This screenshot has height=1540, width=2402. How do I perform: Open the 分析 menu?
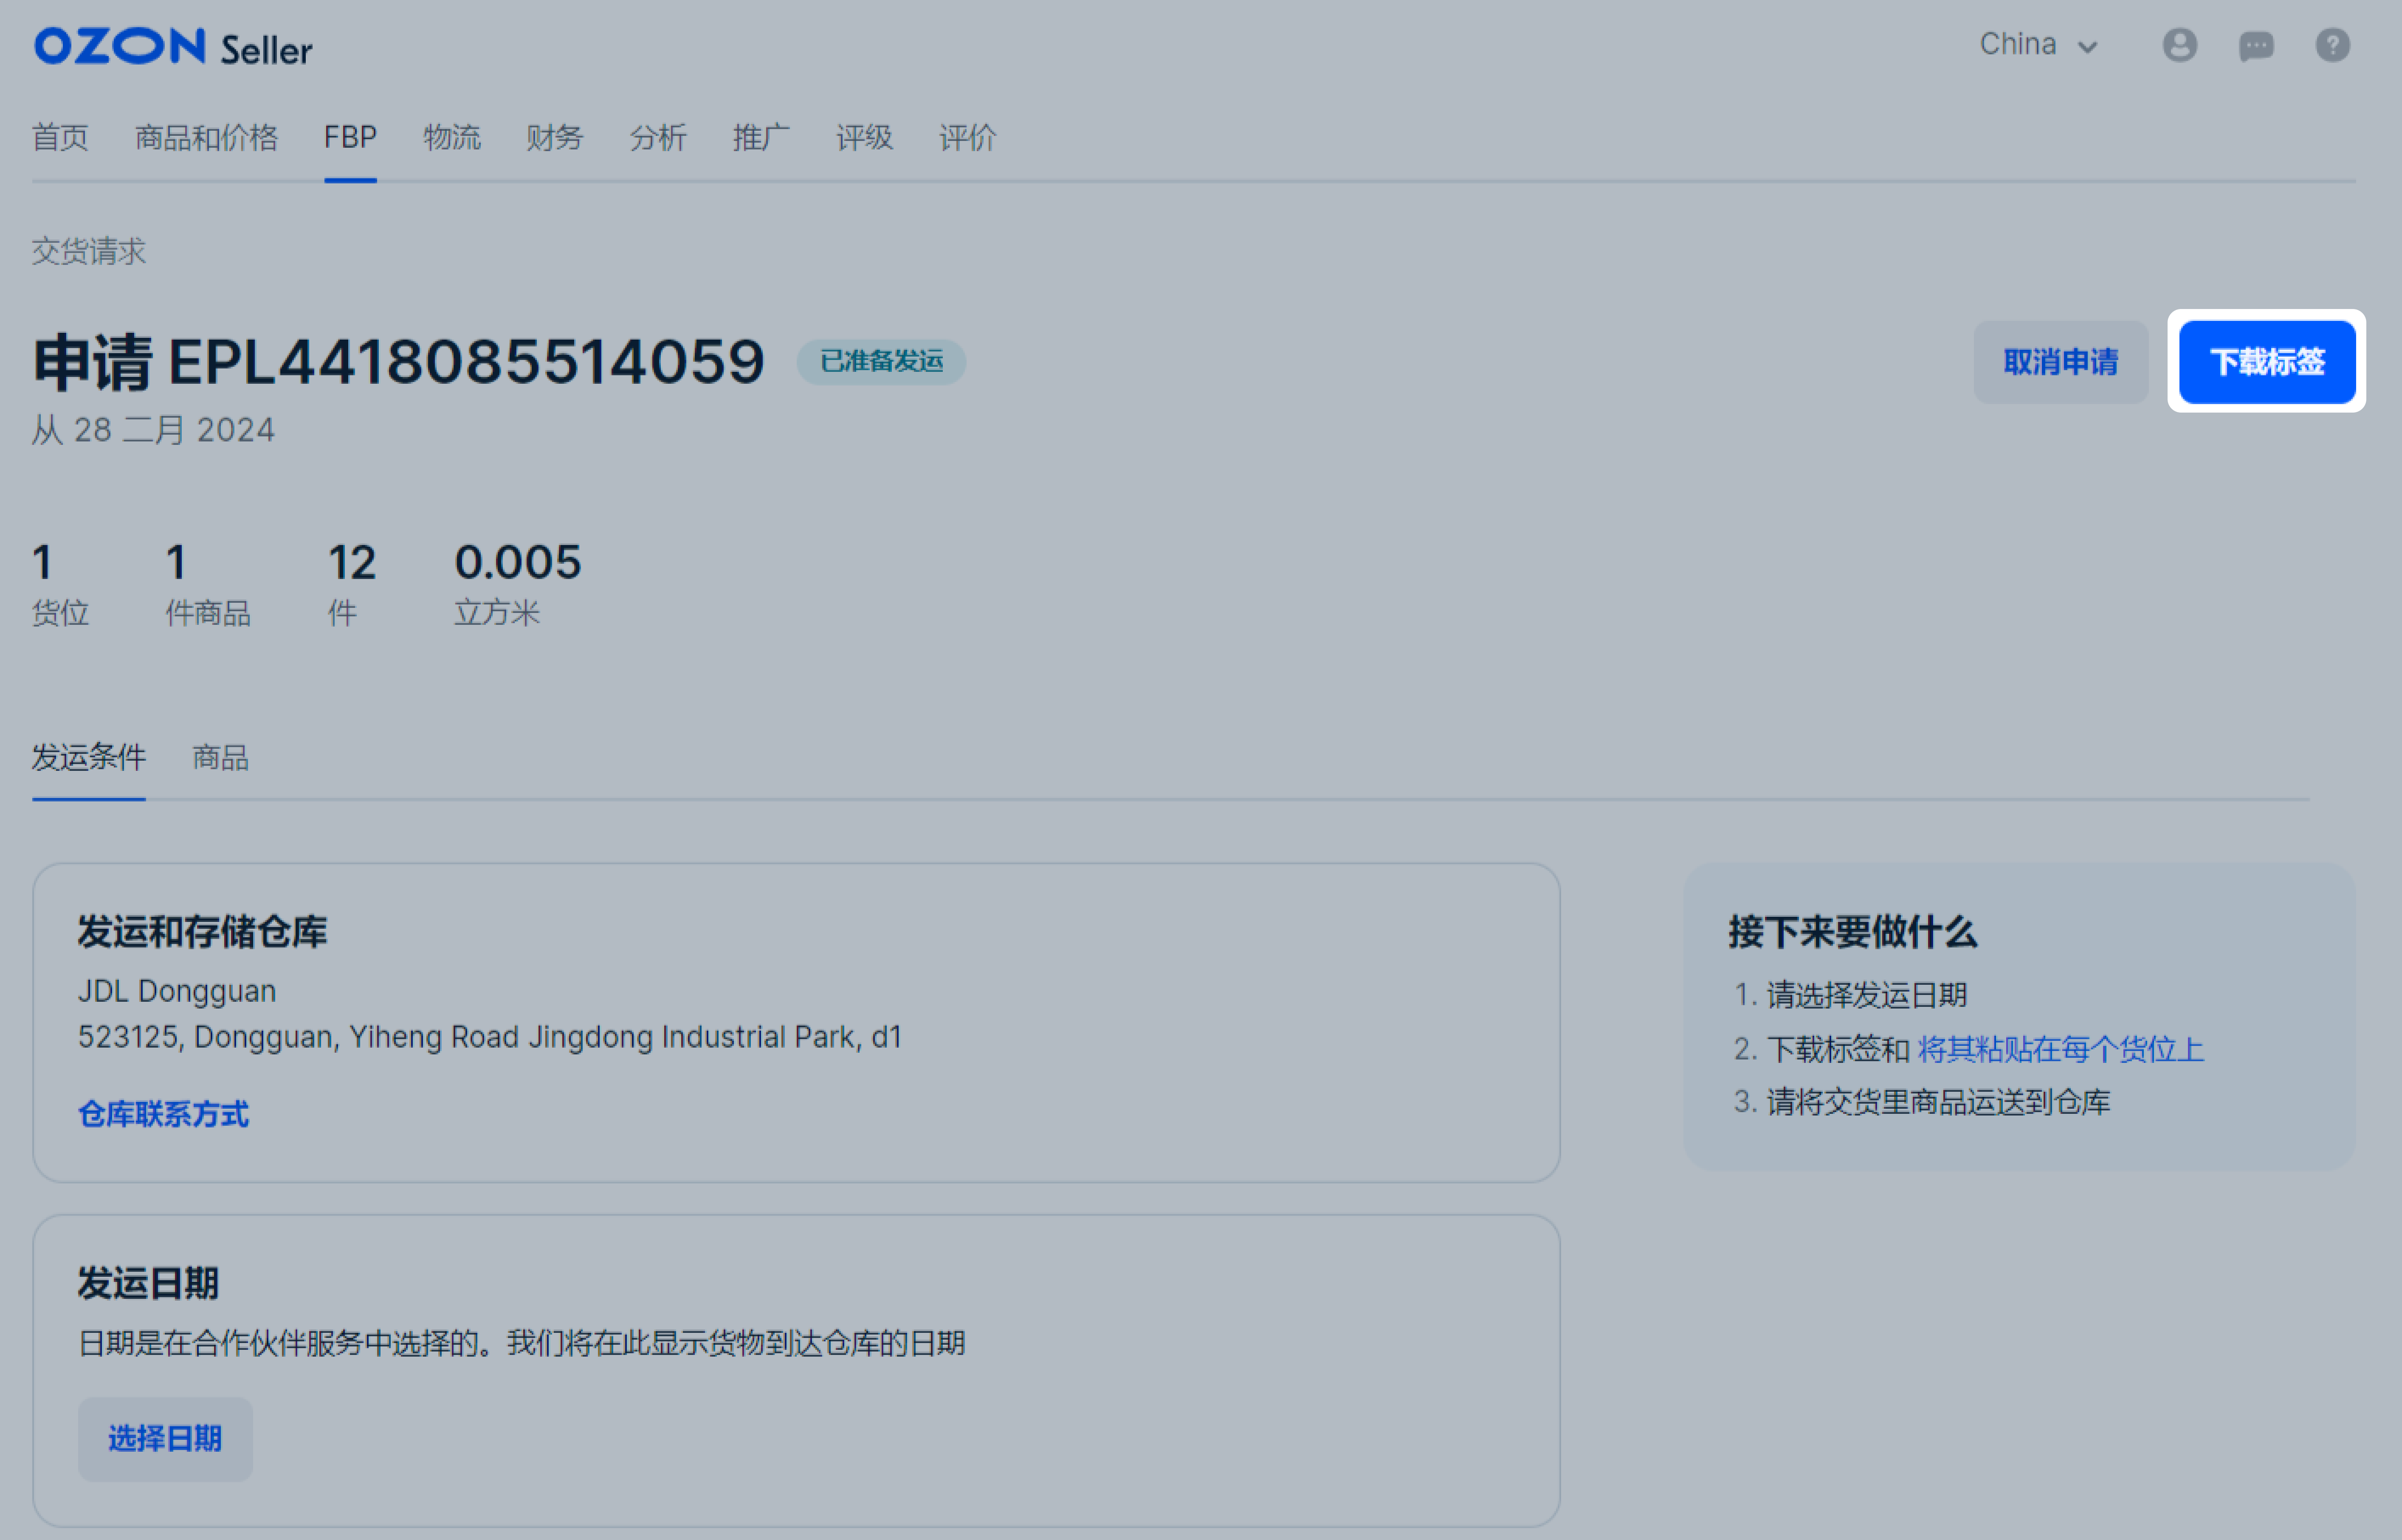tap(658, 137)
